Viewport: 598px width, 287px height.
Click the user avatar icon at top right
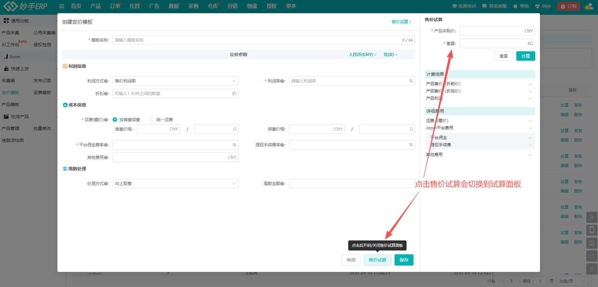click(589, 6)
